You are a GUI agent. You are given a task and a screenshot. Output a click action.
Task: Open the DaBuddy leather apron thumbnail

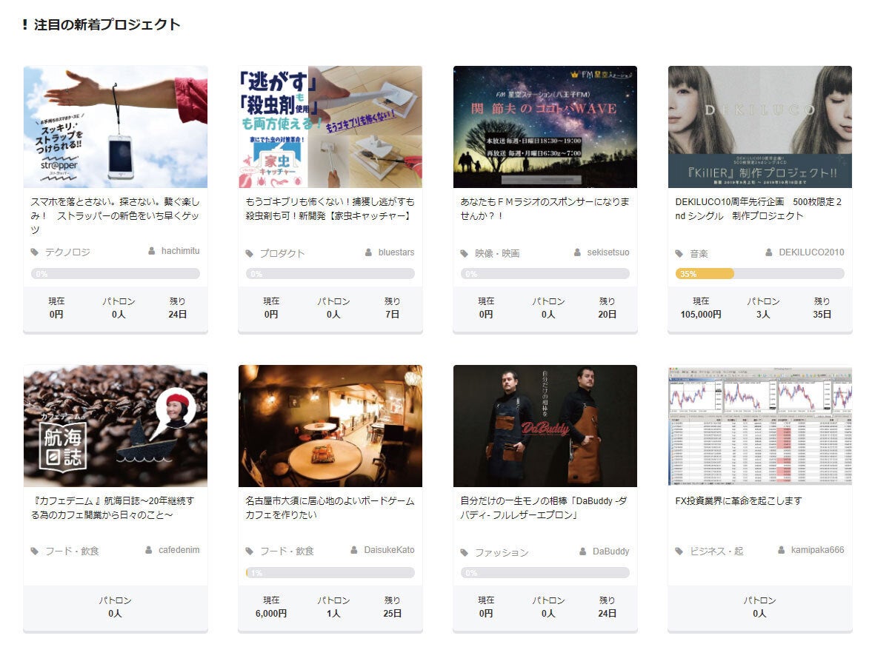pyautogui.click(x=545, y=426)
